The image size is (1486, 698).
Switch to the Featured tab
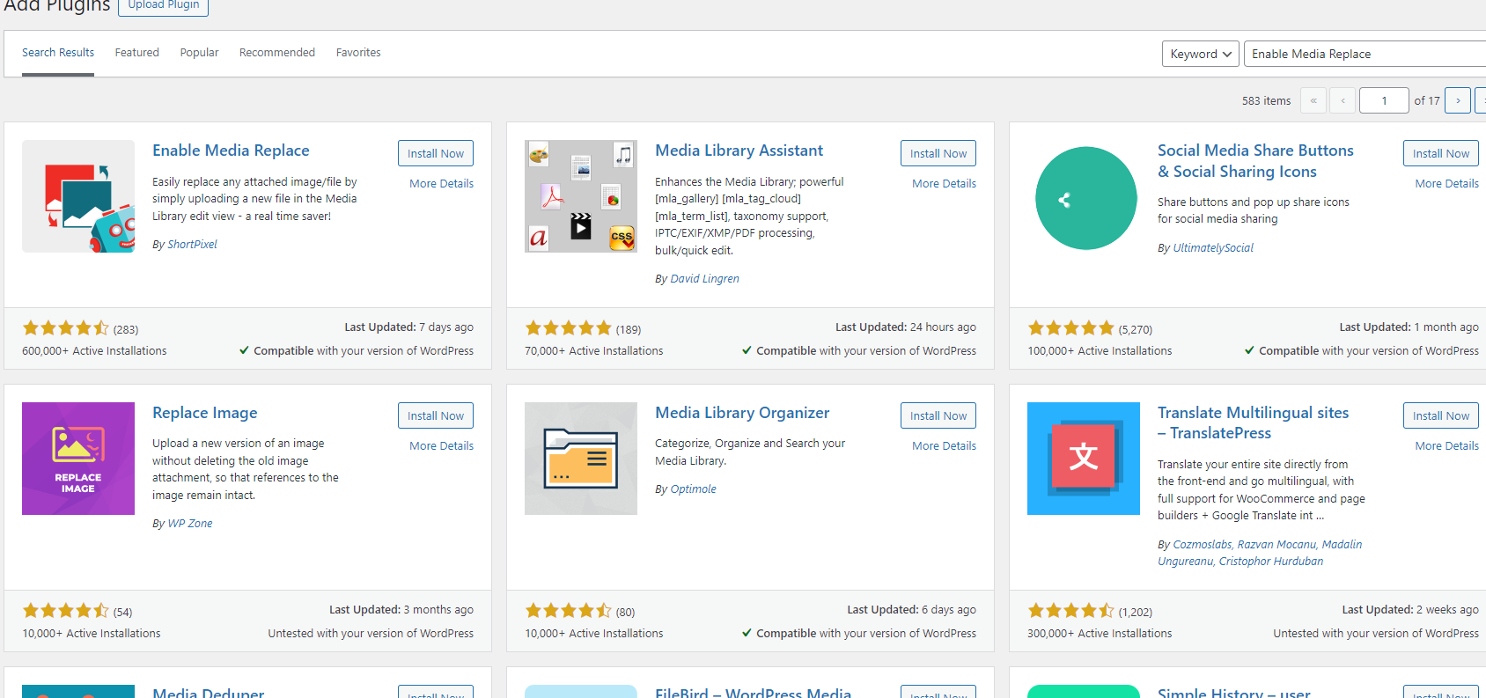137,53
